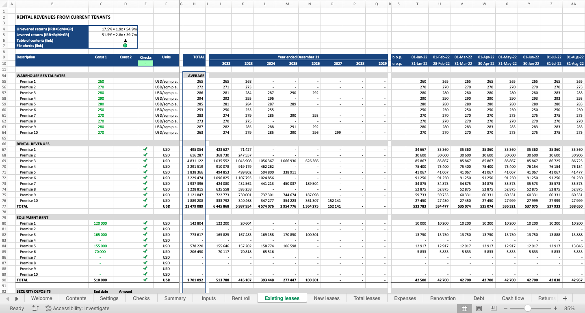Select the WAREHOUSE RENTAL RATES section header
This screenshot has height=313, width=585.
41,75
